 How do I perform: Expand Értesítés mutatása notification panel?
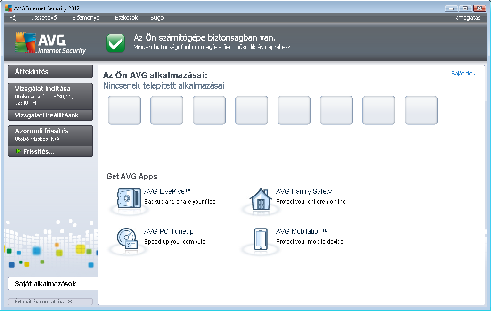(x=50, y=302)
